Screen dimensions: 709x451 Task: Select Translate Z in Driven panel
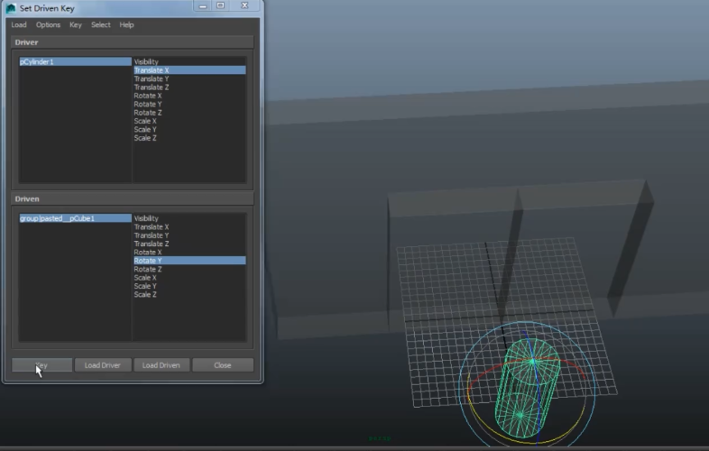[x=189, y=244]
